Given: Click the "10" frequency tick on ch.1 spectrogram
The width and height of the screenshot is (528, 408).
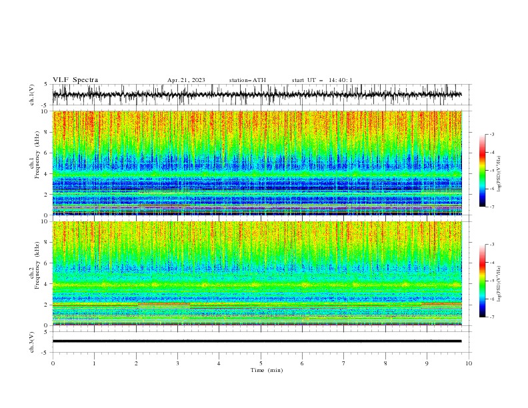Looking at the screenshot, I should pyautogui.click(x=44, y=111).
